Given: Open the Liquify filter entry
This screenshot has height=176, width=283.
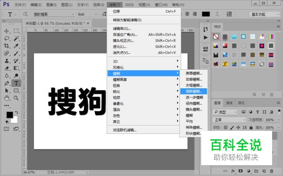Looking at the screenshot, I should click(x=144, y=46).
